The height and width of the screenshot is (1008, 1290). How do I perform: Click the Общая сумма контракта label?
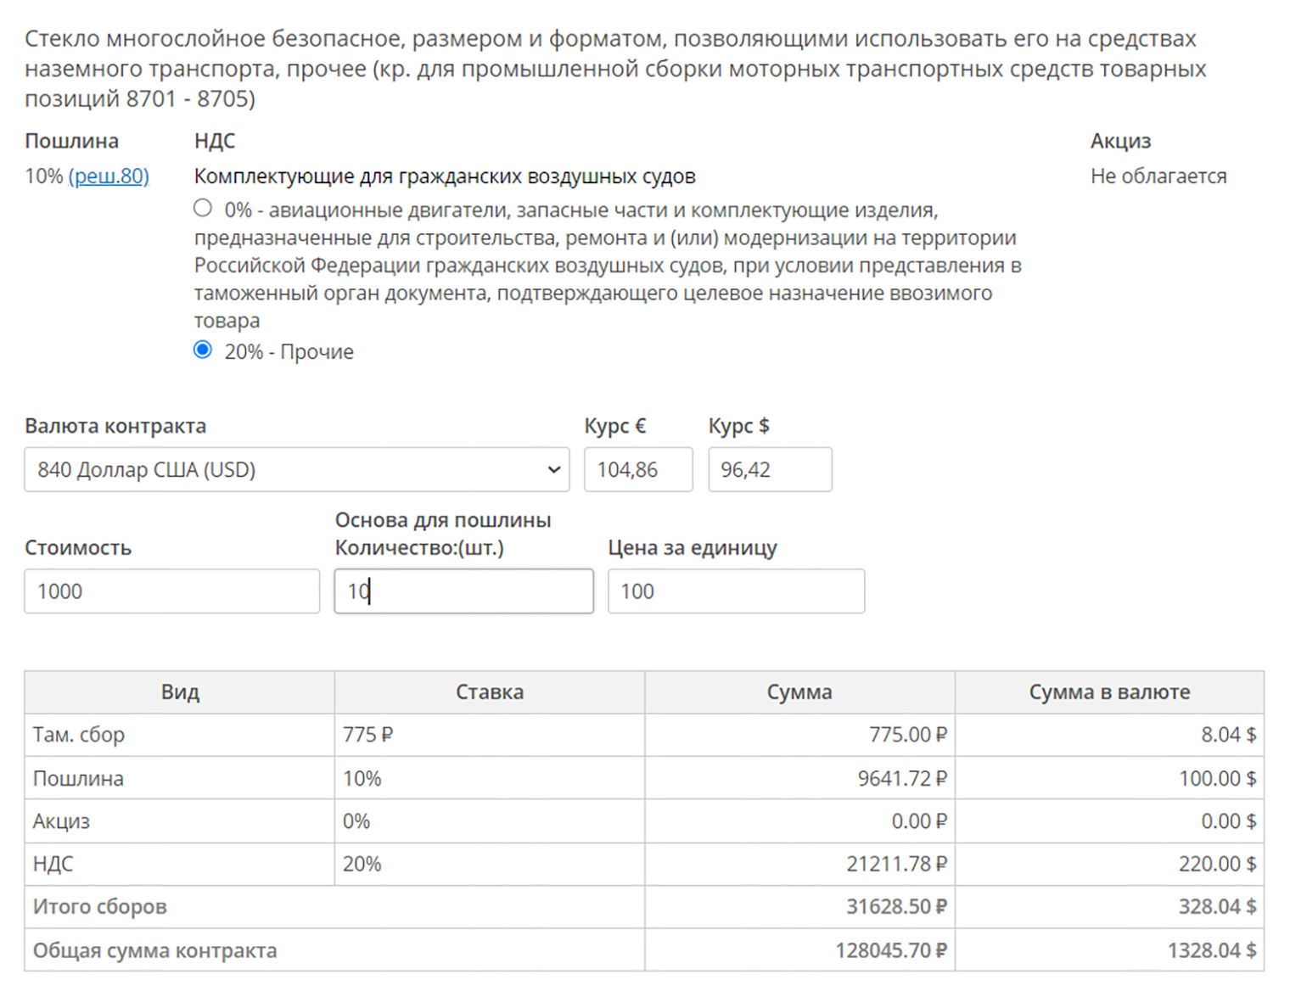click(x=155, y=950)
